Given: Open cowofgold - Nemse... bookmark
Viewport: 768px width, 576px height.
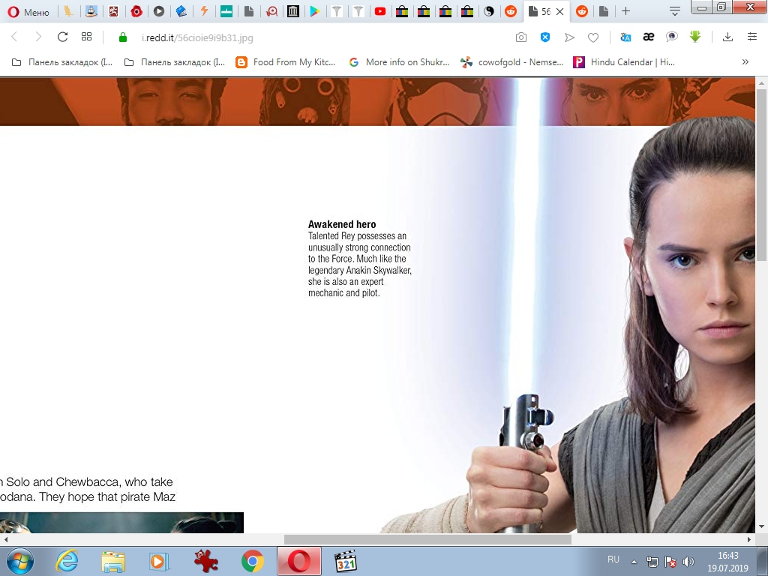Looking at the screenshot, I should tap(511, 62).
